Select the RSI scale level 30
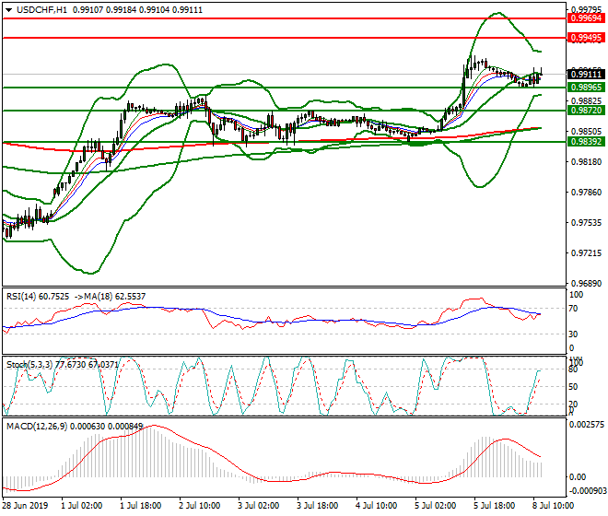The width and height of the screenshot is (608, 516). click(574, 334)
